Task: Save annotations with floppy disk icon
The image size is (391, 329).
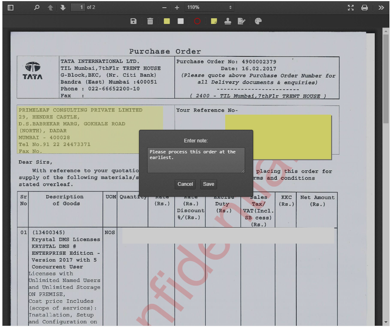Action: [x=133, y=21]
